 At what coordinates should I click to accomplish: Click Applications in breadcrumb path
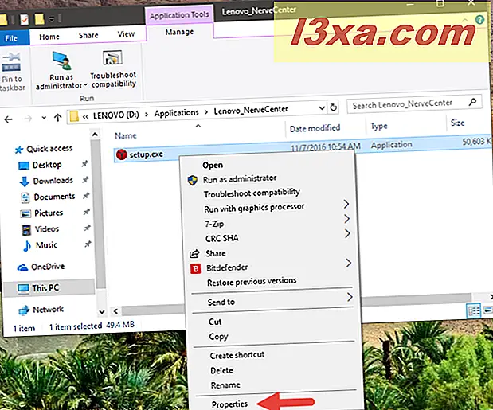coord(176,113)
